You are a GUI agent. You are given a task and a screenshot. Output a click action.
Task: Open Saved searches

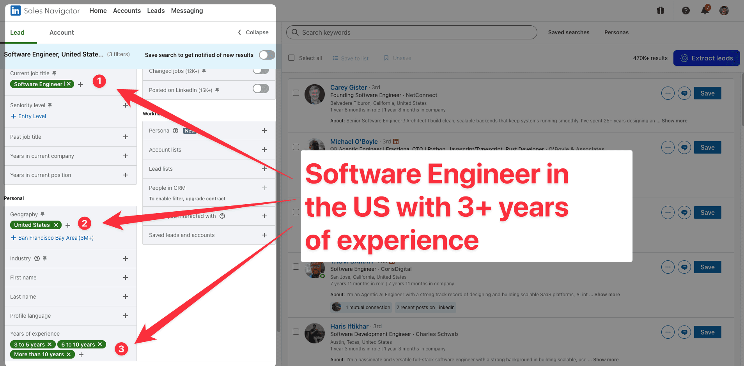pyautogui.click(x=569, y=32)
